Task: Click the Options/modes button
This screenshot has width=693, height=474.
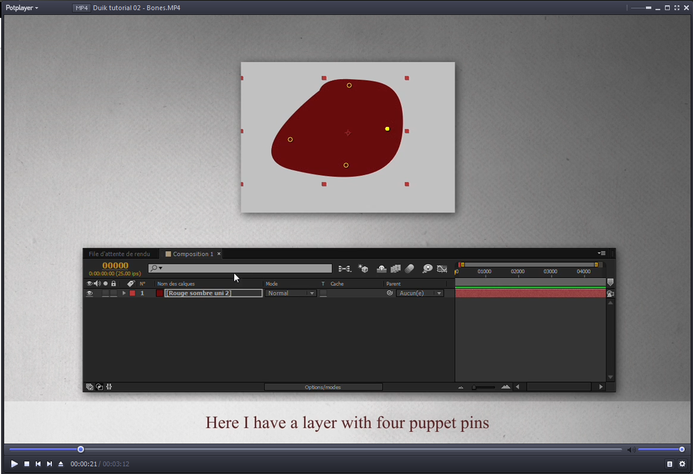Action: click(x=323, y=387)
